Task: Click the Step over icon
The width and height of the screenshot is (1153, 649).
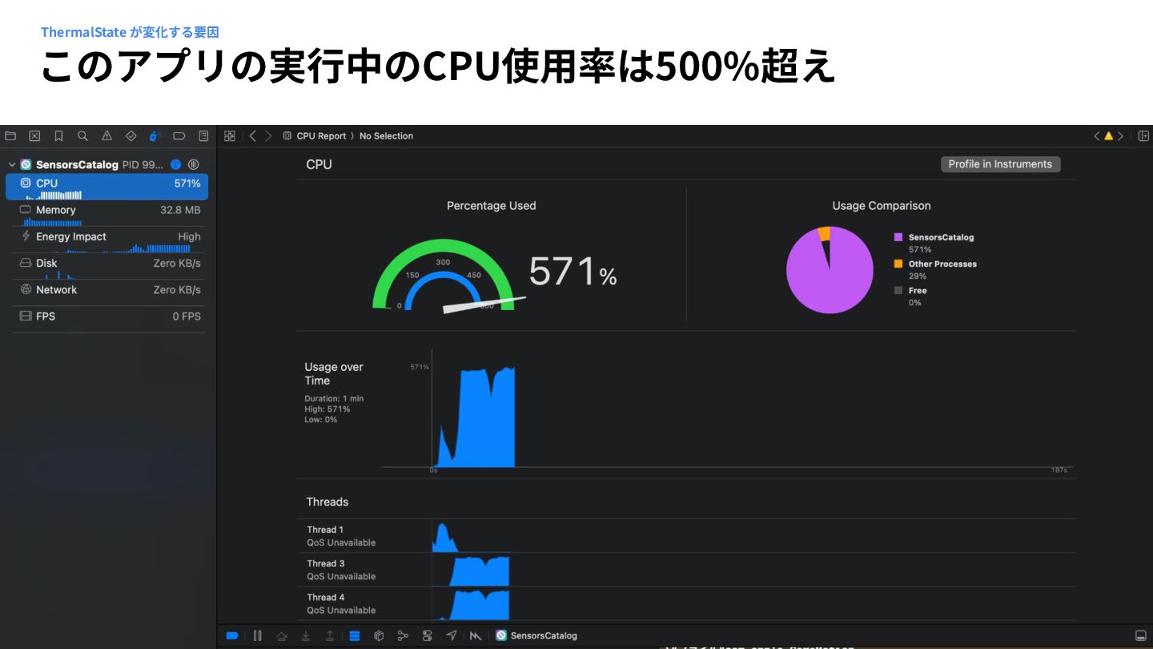Action: tap(281, 635)
